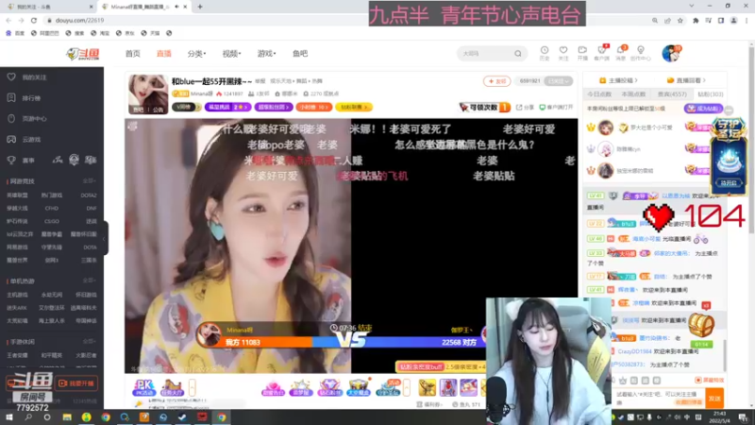Switch to 贵宾(4557) tab

(x=672, y=93)
